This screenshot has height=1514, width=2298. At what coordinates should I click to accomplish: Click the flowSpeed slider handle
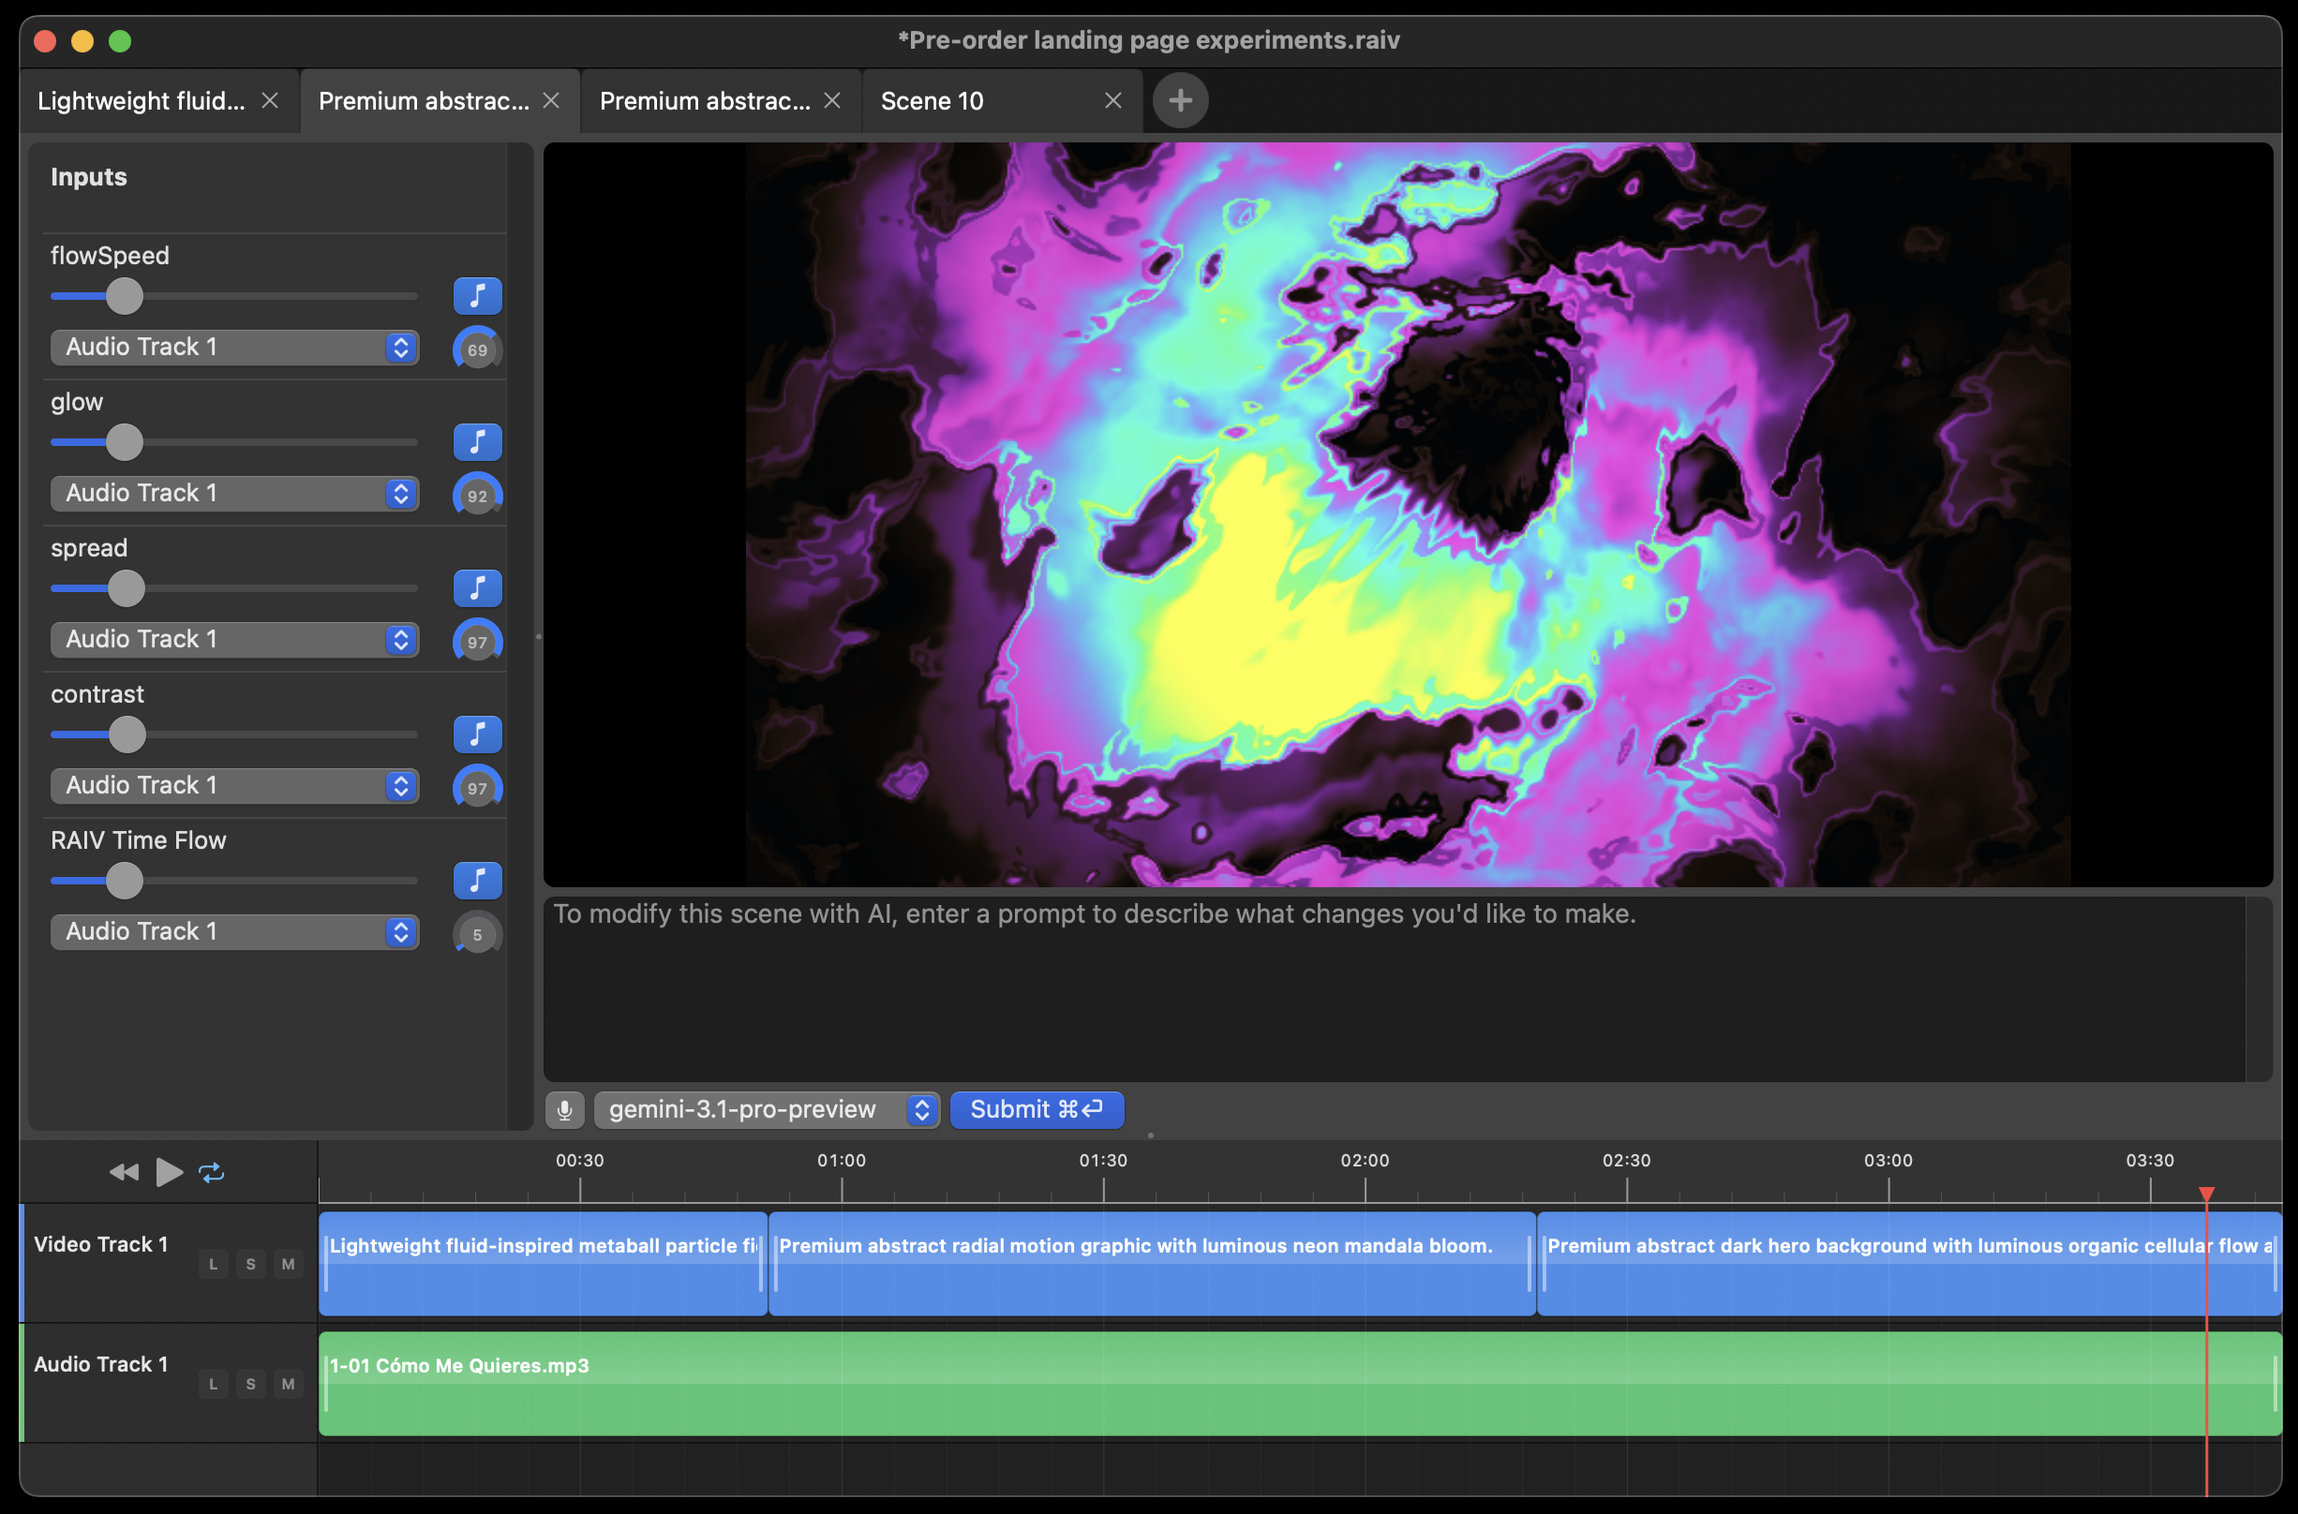point(124,296)
